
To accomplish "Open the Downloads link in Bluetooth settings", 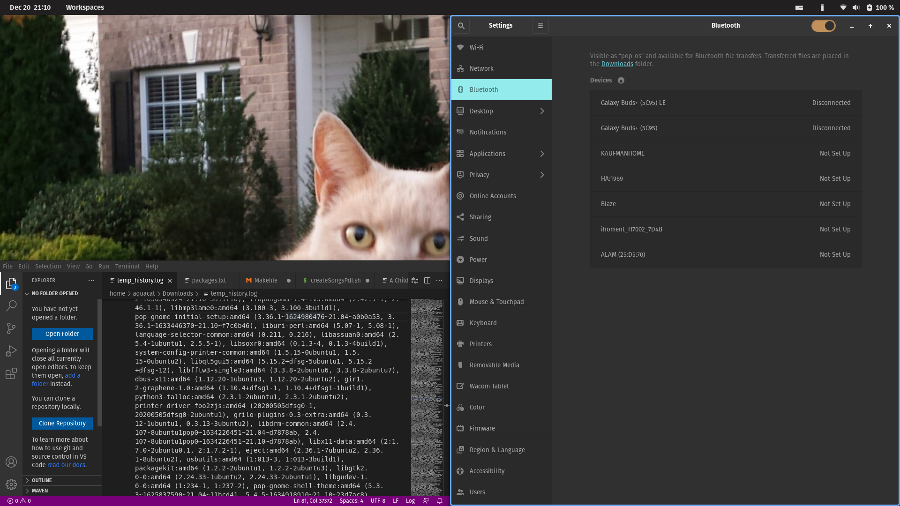I will pos(617,64).
